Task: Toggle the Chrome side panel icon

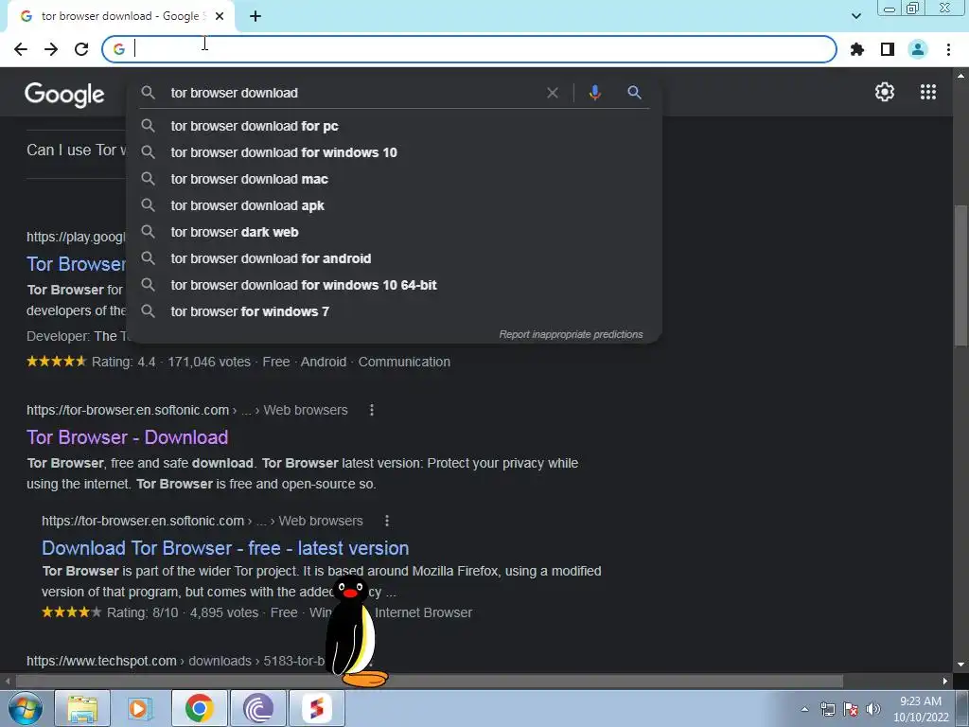Action: click(x=888, y=49)
